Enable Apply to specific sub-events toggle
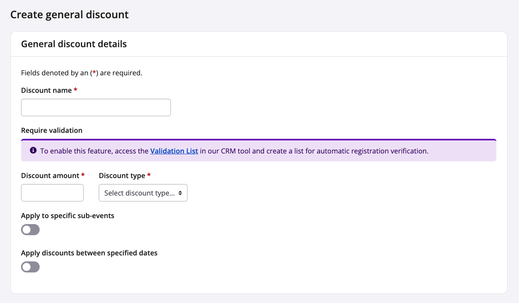Image resolution: width=519 pixels, height=303 pixels. (31, 230)
